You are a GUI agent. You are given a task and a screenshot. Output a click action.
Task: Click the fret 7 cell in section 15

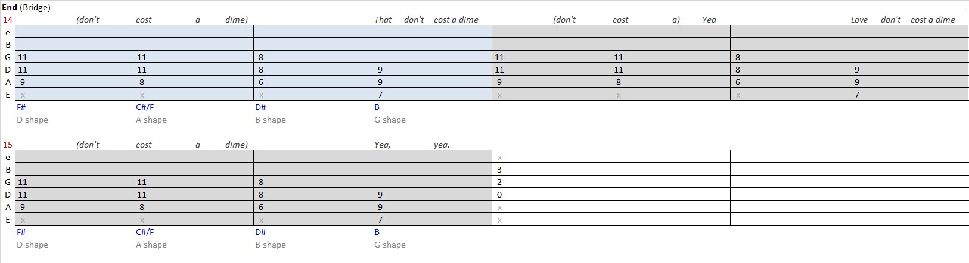(380, 220)
